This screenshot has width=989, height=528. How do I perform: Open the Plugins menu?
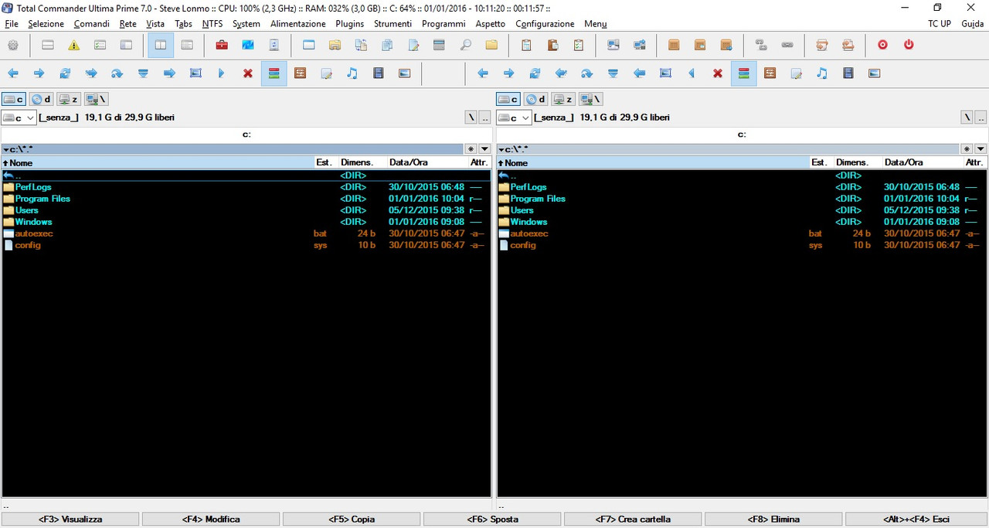tap(350, 24)
